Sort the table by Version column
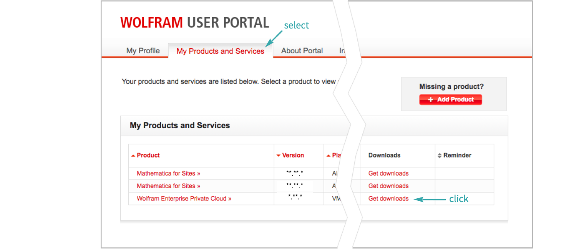 293,155
